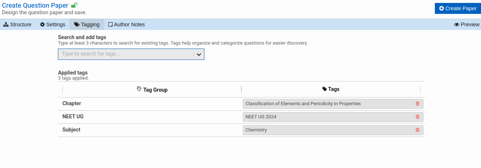Click the Create Question Paper title

[35, 5]
